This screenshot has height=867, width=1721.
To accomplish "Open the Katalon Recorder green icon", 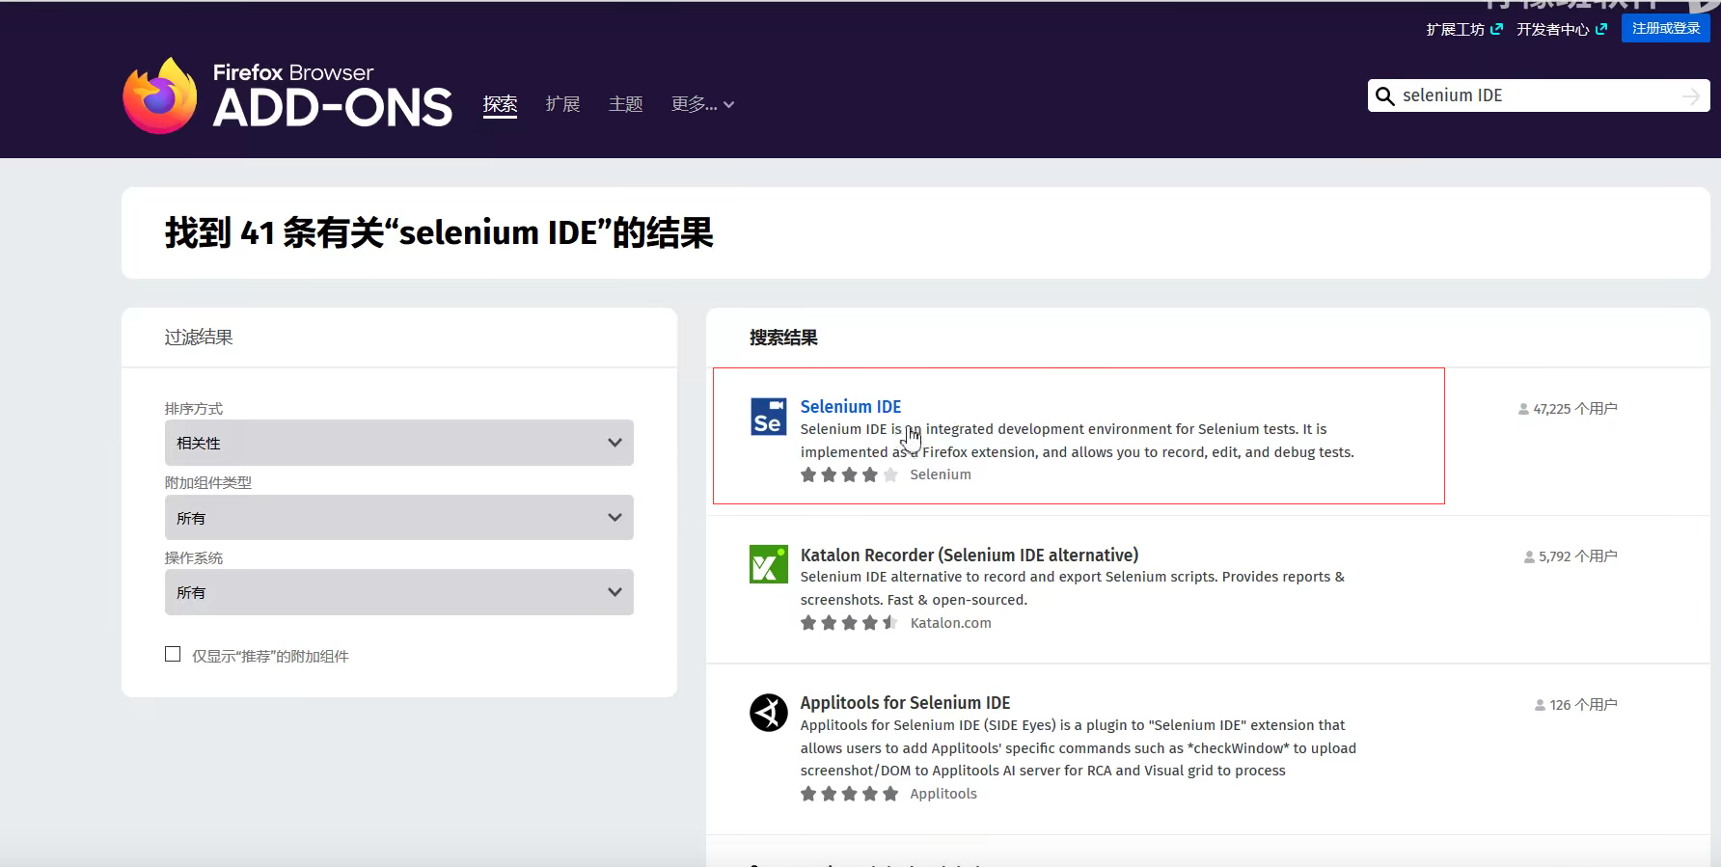I will (x=768, y=564).
